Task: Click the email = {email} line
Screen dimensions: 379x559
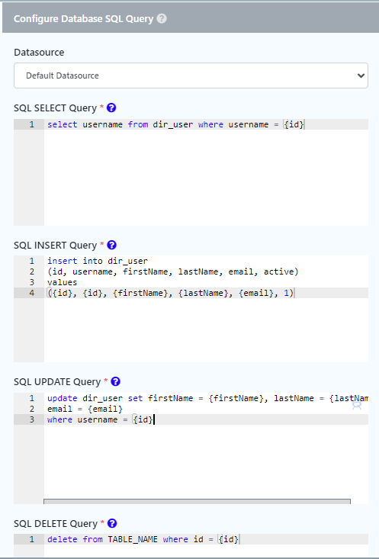Action: click(x=85, y=409)
